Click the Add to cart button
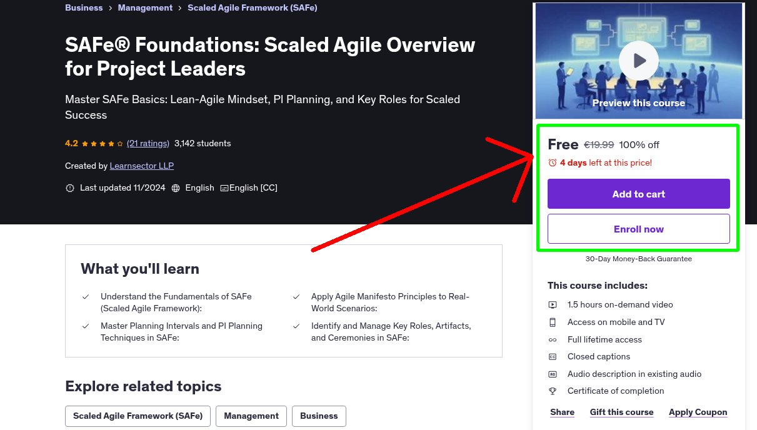This screenshot has width=757, height=430. 639,194
